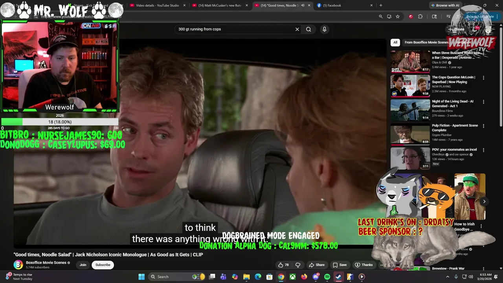The height and width of the screenshot is (283, 503).
Task: Open options menu for POV roommates video
Action: point(483,150)
